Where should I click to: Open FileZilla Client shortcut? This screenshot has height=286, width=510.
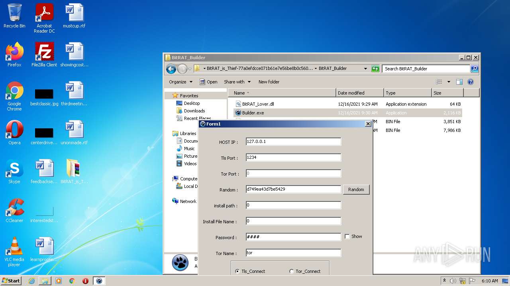click(44, 55)
